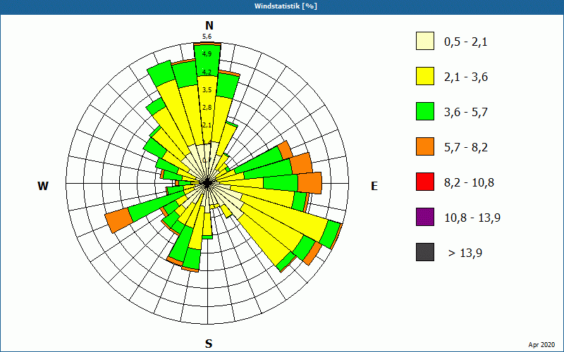
Task: Click the W compass label
Action: pyautogui.click(x=43, y=186)
